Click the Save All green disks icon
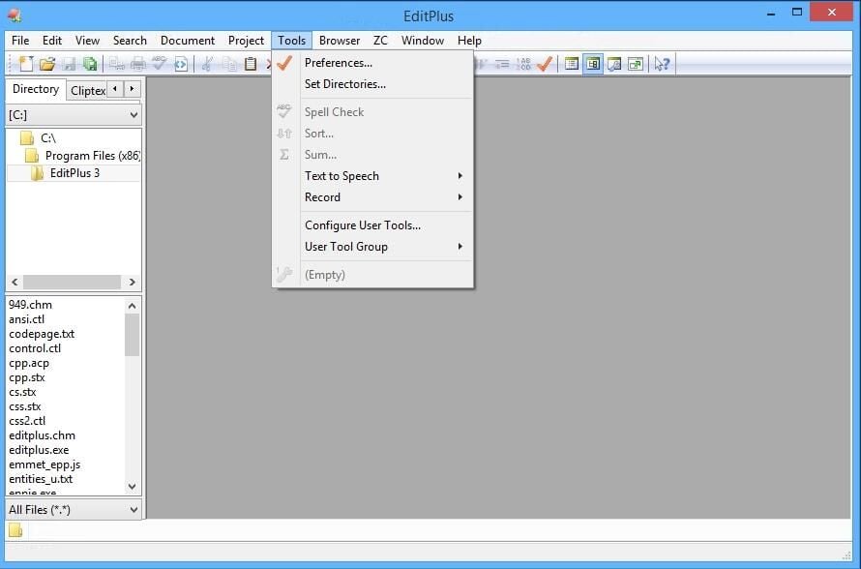This screenshot has height=569, width=861. pyautogui.click(x=90, y=64)
